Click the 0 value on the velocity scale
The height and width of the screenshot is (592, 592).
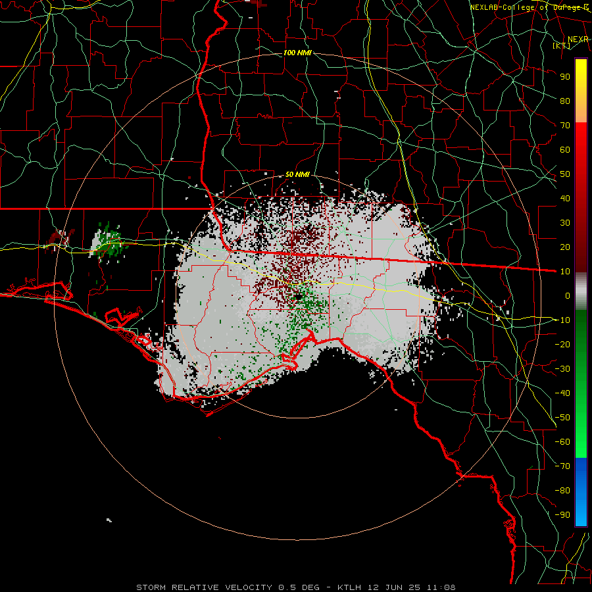pyautogui.click(x=568, y=296)
